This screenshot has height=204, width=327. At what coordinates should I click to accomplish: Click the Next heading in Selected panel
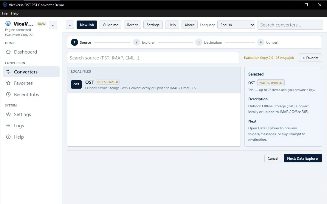coord(252,121)
